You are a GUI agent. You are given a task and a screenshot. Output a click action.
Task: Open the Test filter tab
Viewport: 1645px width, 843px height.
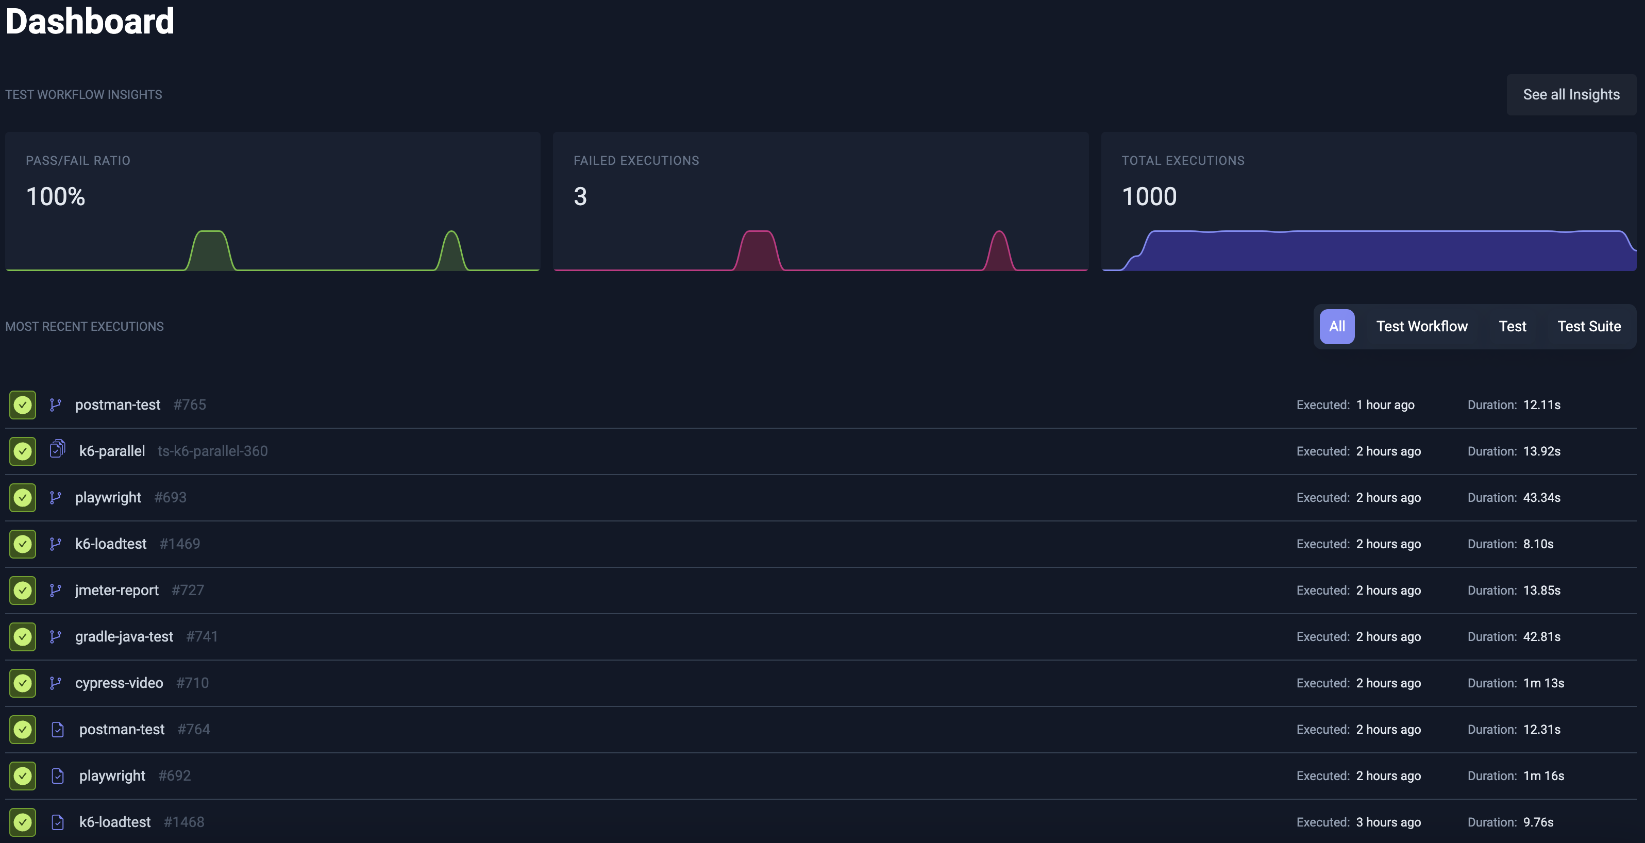[1512, 326]
